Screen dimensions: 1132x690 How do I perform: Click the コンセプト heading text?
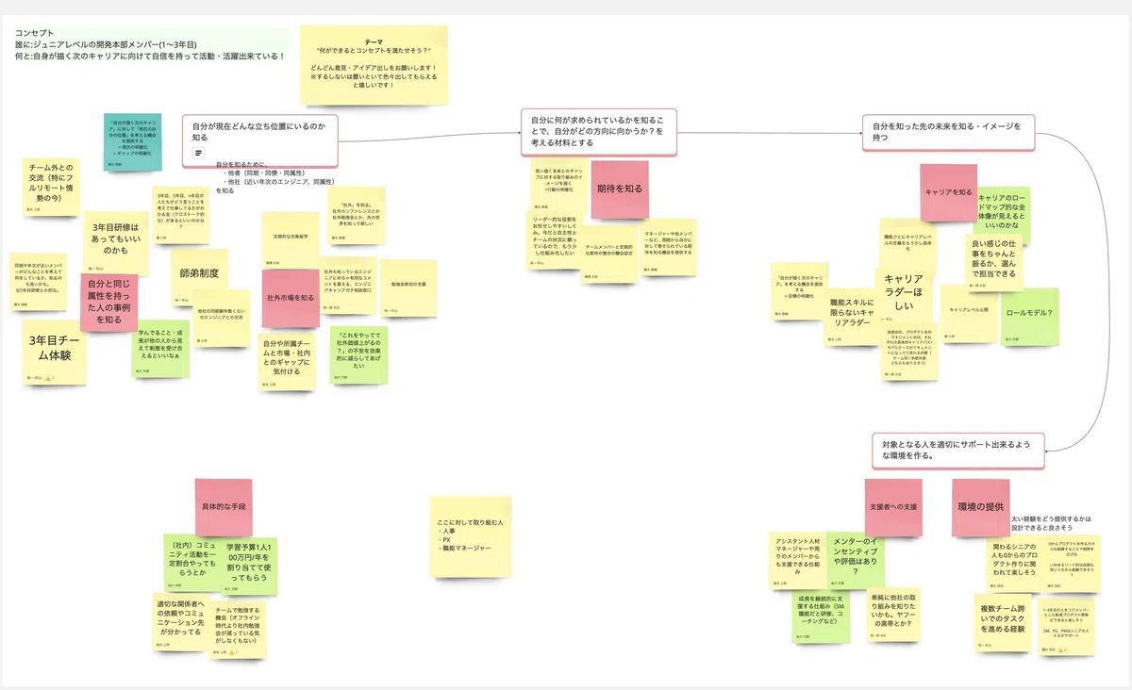coord(35,32)
